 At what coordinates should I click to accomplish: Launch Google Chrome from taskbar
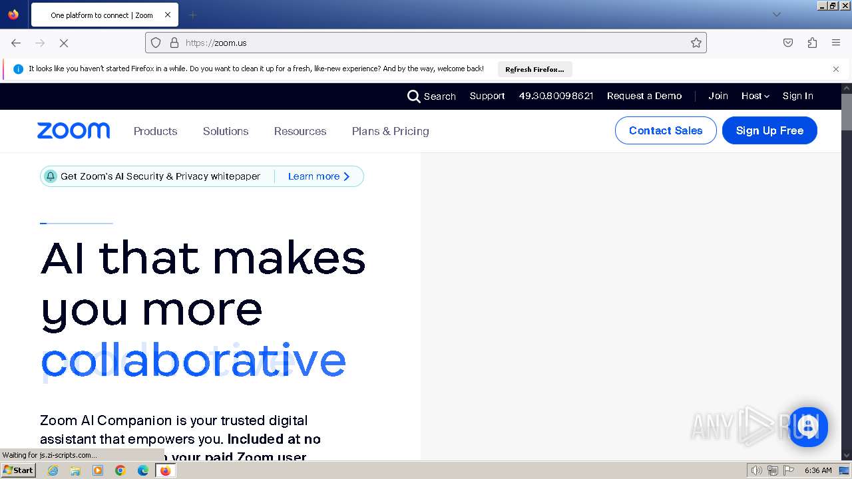[120, 470]
